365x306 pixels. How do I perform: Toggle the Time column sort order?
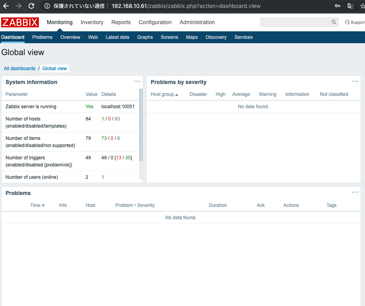[x=37, y=205]
